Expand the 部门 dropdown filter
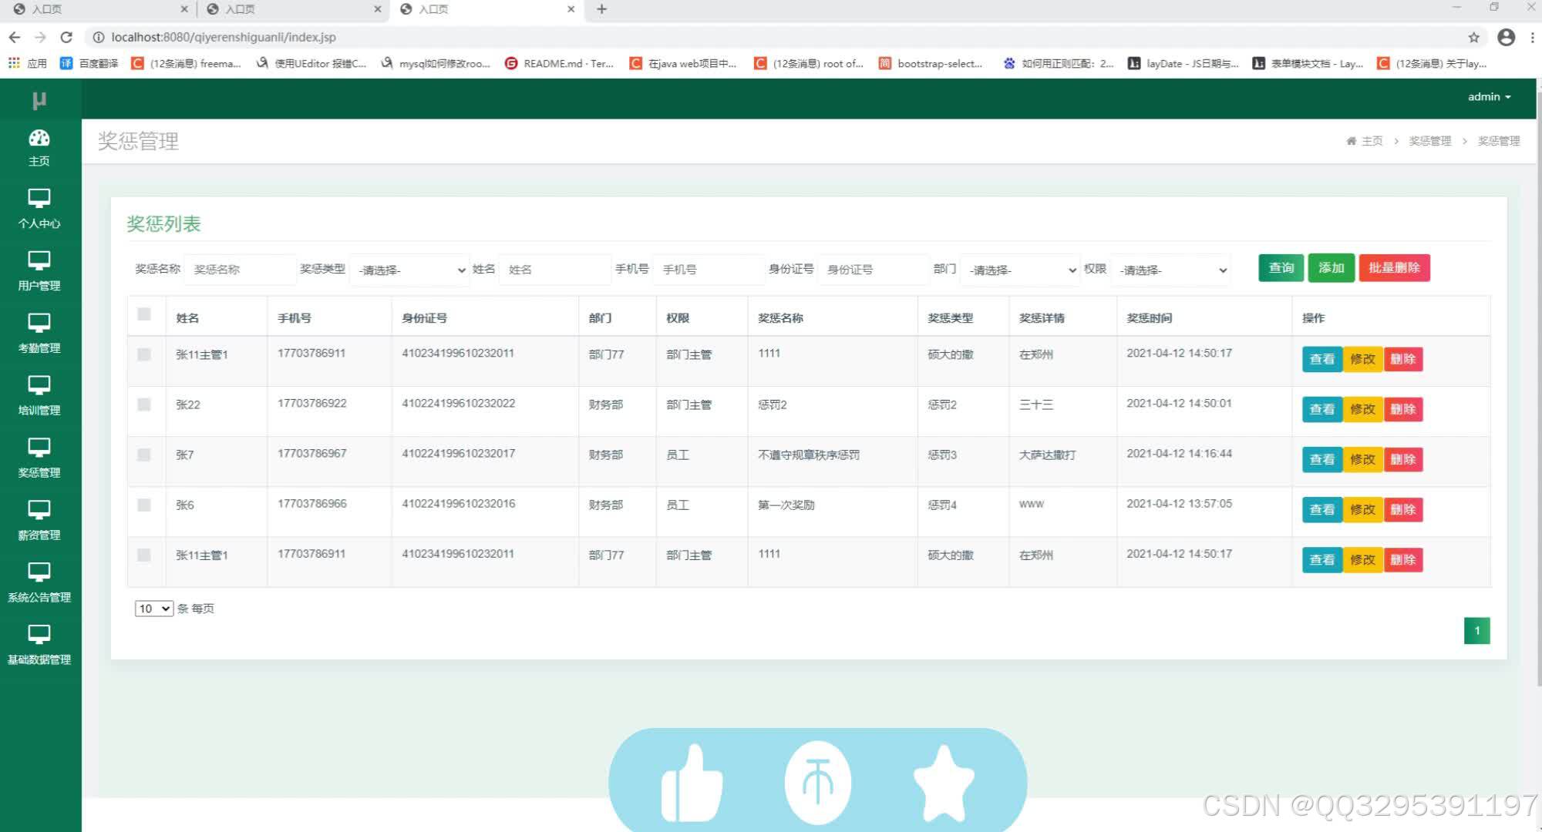 [x=1021, y=270]
